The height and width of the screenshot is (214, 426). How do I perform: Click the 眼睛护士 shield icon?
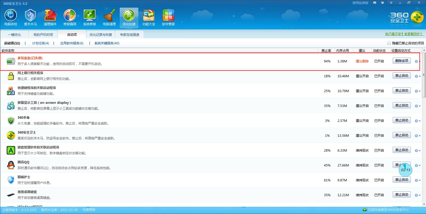pyautogui.click(x=11, y=180)
